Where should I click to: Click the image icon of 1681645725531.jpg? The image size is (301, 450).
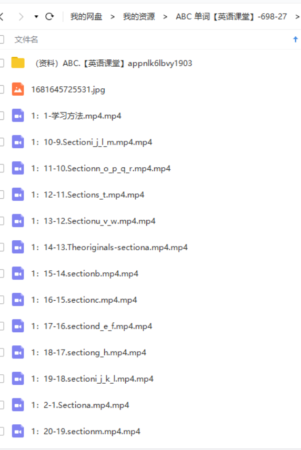[18, 89]
